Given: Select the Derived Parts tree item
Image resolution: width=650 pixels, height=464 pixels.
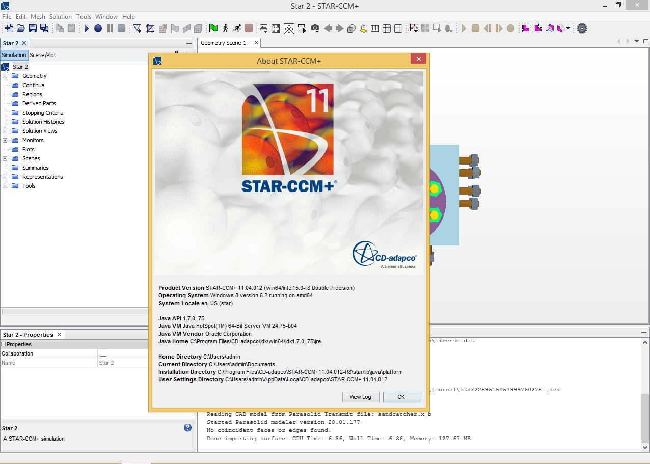Looking at the screenshot, I should [39, 103].
